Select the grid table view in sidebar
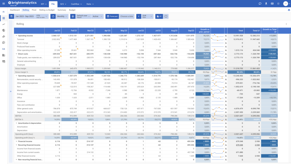 point(3,18)
